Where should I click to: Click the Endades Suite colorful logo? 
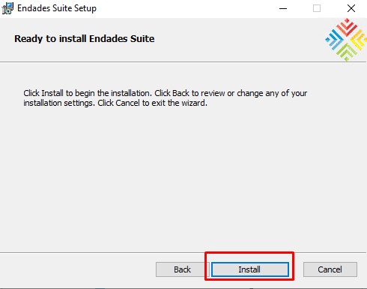click(x=346, y=40)
